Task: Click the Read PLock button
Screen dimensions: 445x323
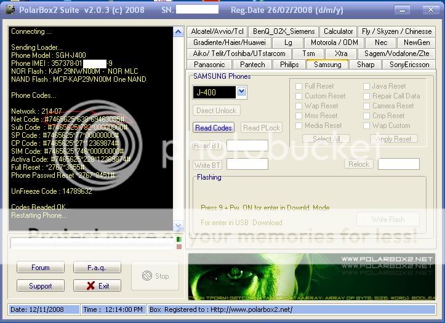Action: tap(262, 127)
